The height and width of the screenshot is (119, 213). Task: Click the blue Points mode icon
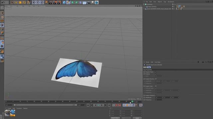click(2, 25)
